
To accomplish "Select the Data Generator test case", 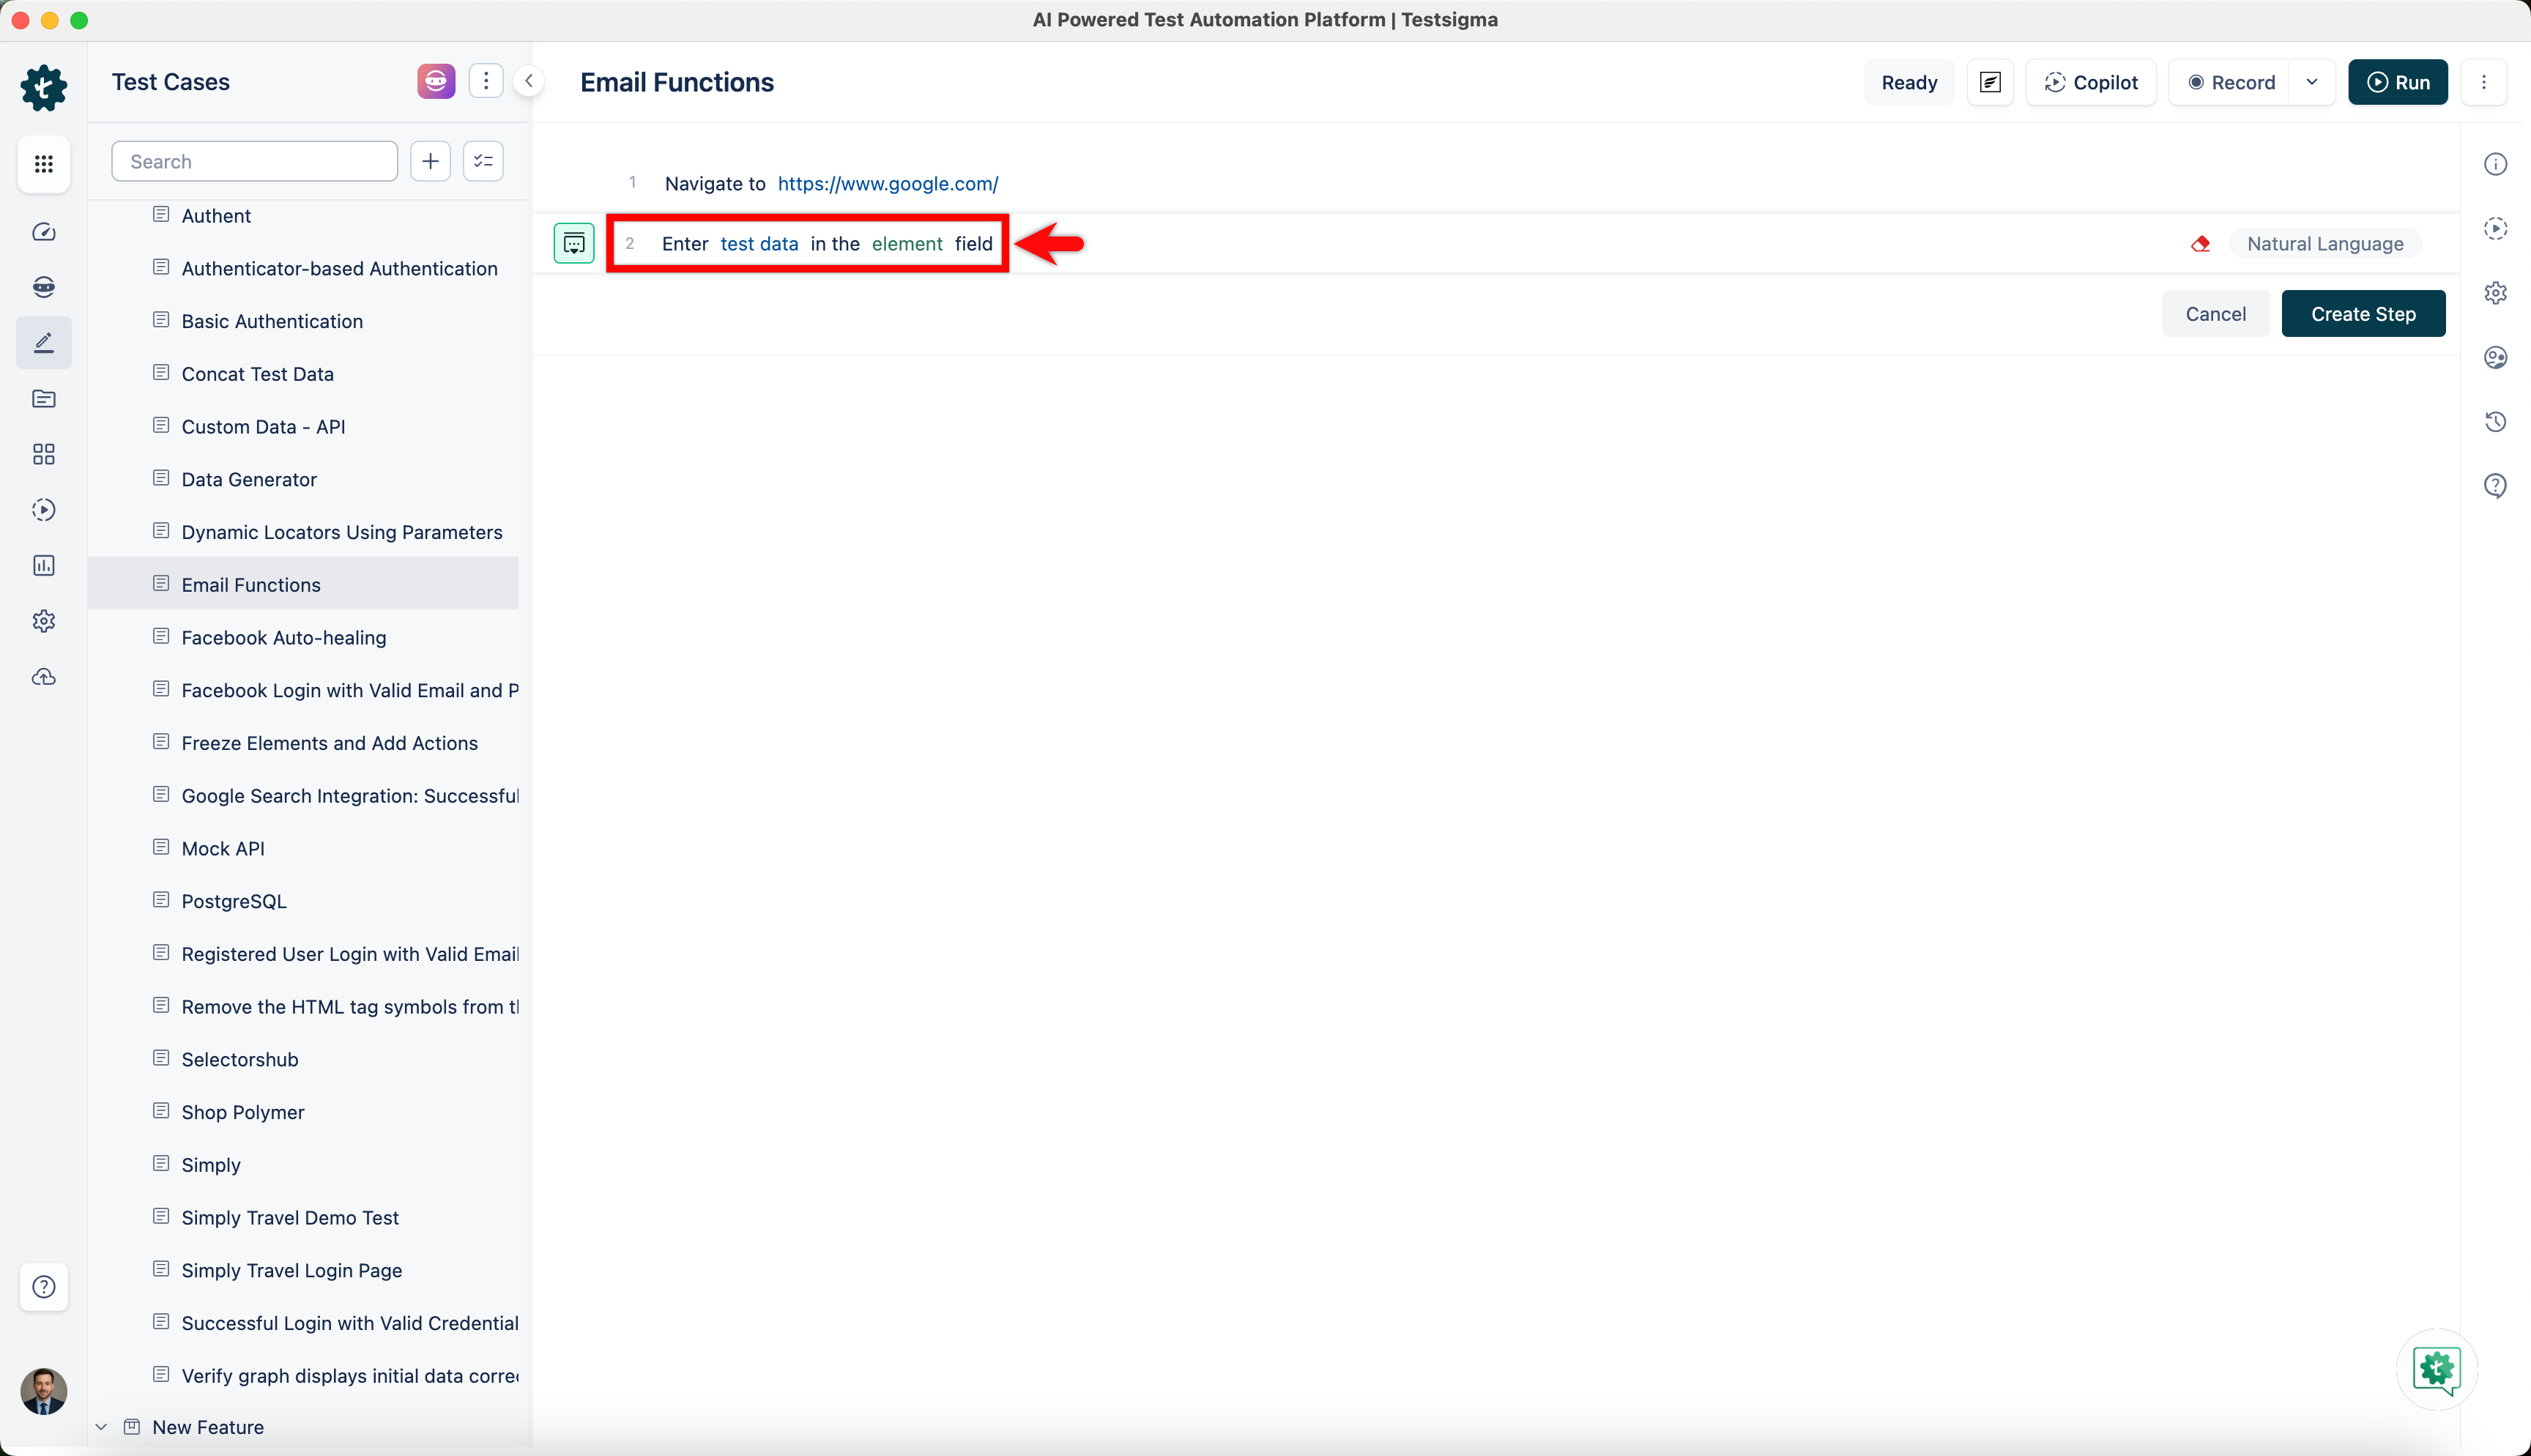I will (x=249, y=479).
